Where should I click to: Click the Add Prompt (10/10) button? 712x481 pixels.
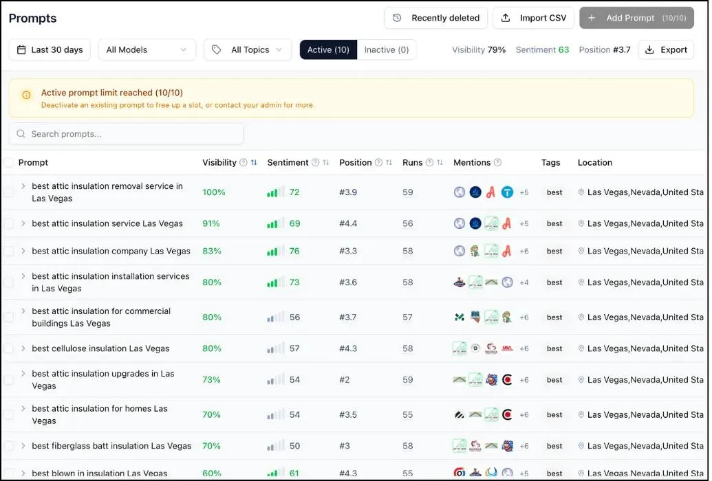(636, 18)
